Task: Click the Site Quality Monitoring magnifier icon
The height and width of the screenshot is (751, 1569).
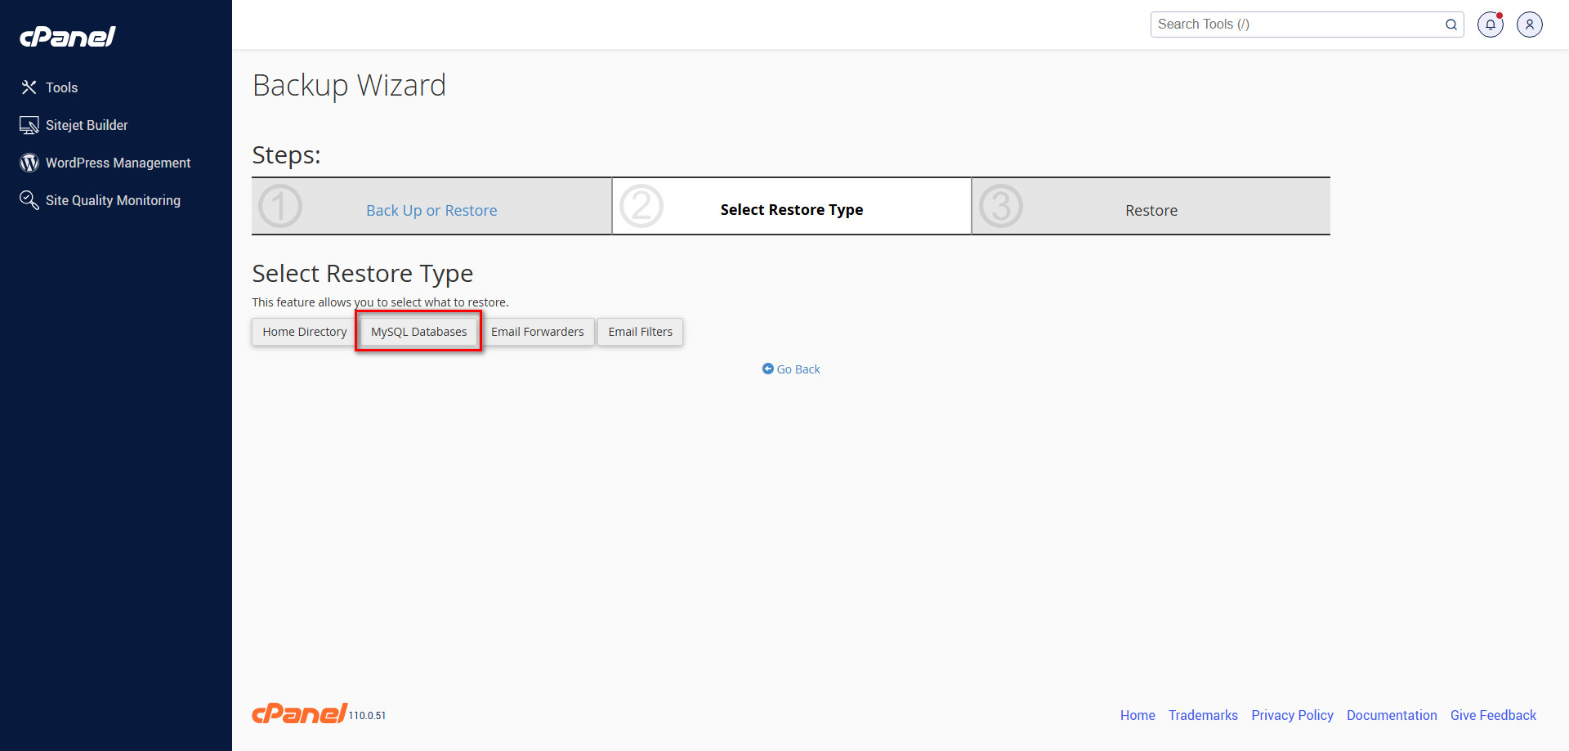Action: click(x=29, y=200)
